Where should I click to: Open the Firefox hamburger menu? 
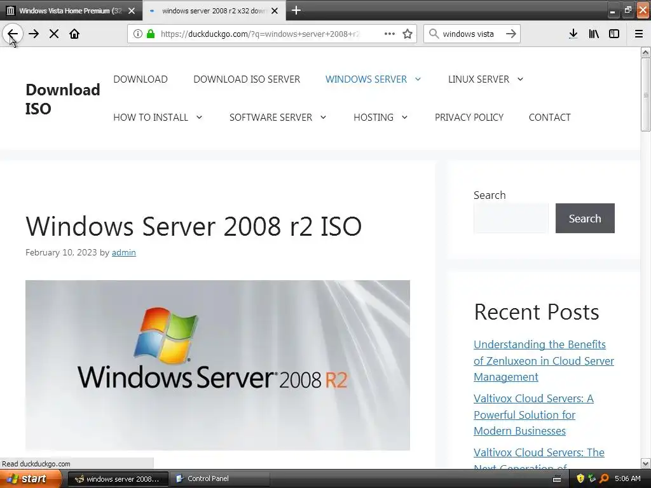(639, 34)
